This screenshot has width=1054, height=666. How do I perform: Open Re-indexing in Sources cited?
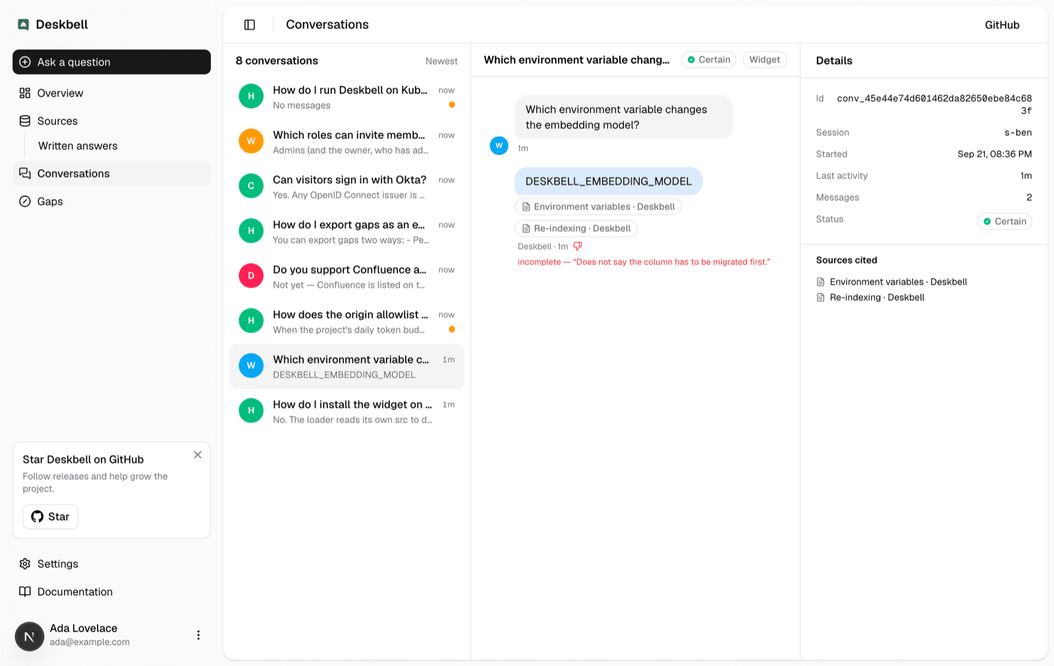coord(870,298)
